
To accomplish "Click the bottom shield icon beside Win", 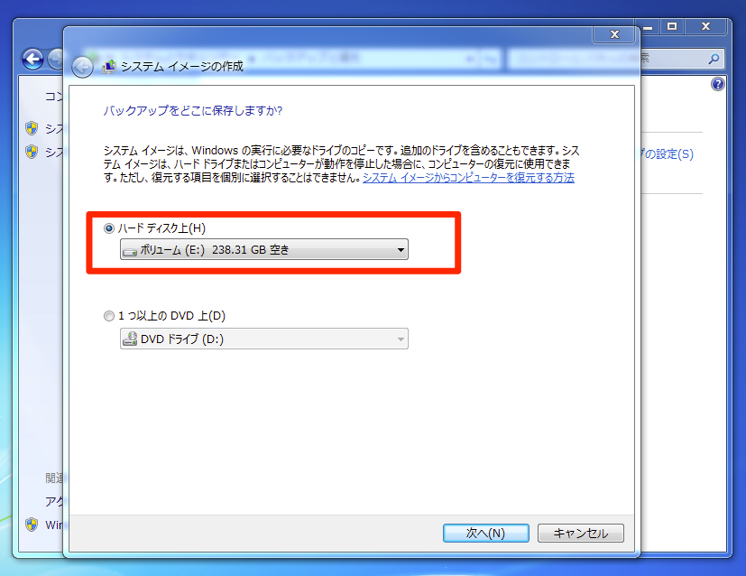I will pyautogui.click(x=32, y=525).
